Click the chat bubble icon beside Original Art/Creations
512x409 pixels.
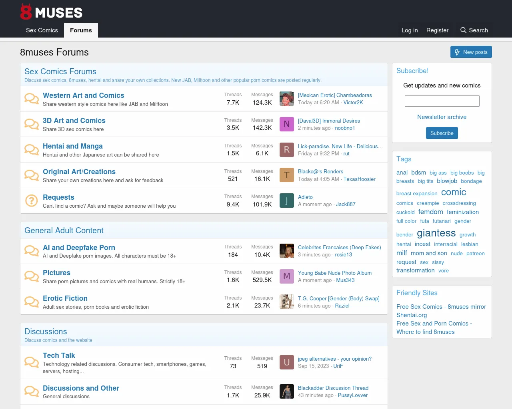pyautogui.click(x=32, y=175)
